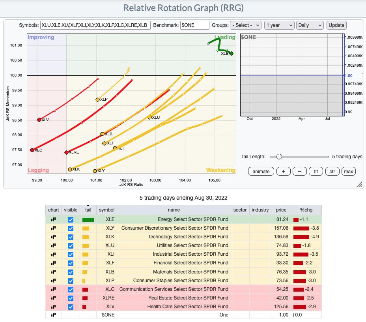This screenshot has height=322, width=366.
Task: Sort table by sector column header
Action: [x=240, y=210]
